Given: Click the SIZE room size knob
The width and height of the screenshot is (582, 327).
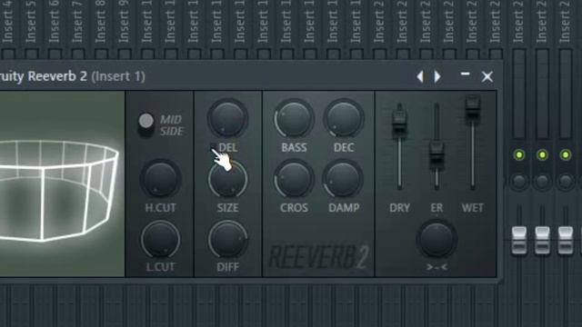Looking at the screenshot, I should (x=227, y=180).
